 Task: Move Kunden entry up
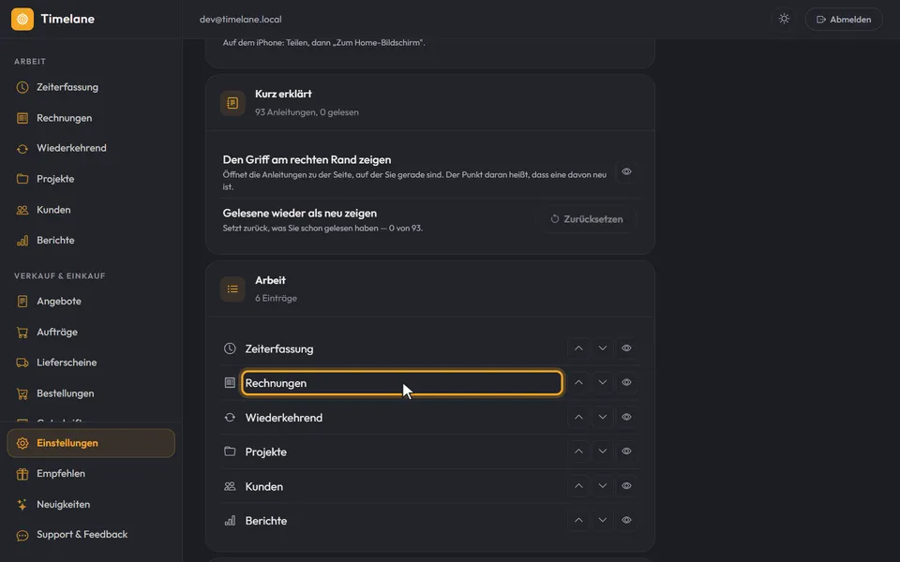(578, 486)
